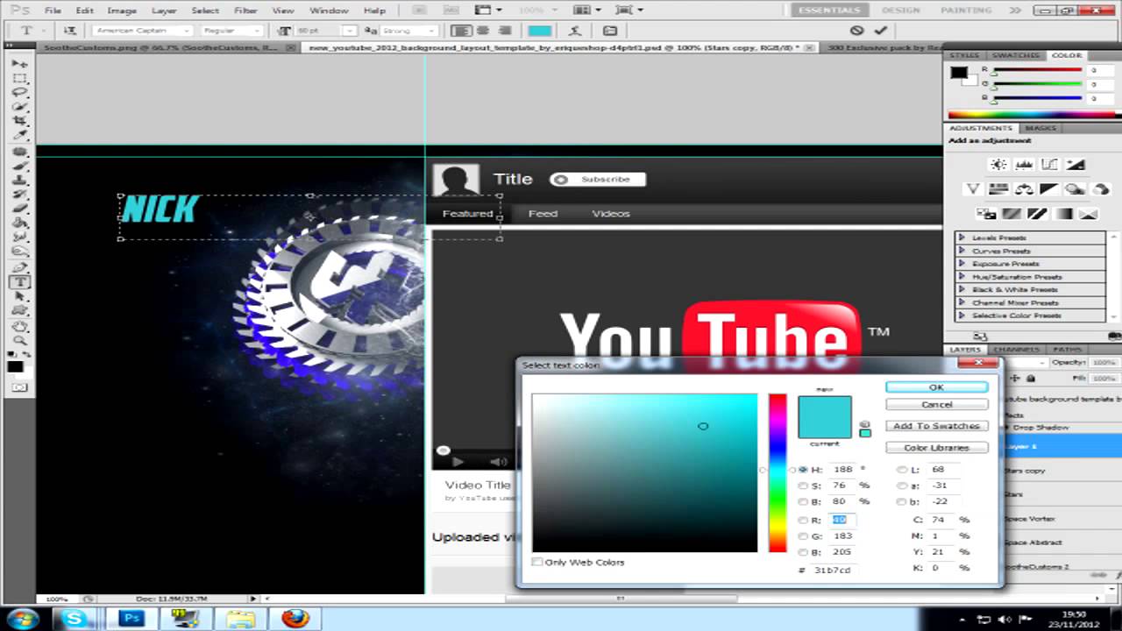This screenshot has width=1122, height=631.
Task: Select the Clone Stamp tool
Action: [x=19, y=180]
